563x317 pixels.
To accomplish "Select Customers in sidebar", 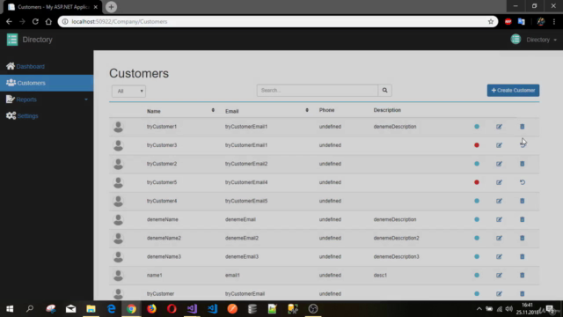I will coord(47,83).
